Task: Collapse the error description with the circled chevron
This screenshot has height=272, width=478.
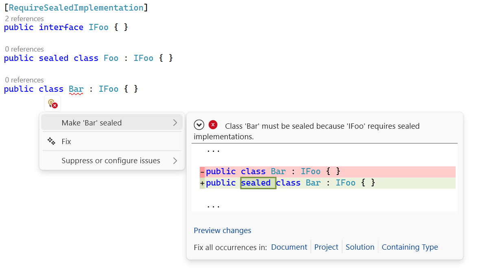Action: click(199, 125)
